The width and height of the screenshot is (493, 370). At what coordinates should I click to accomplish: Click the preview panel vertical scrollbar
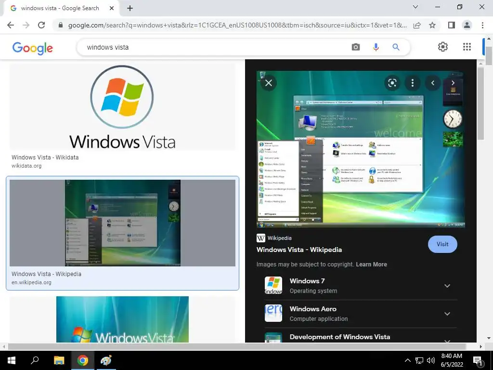tap(481, 104)
